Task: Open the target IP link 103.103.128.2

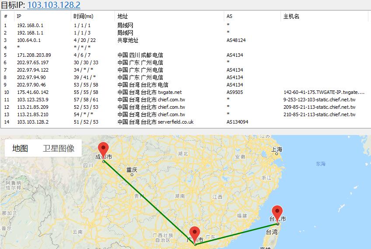Action: tap(54, 5)
